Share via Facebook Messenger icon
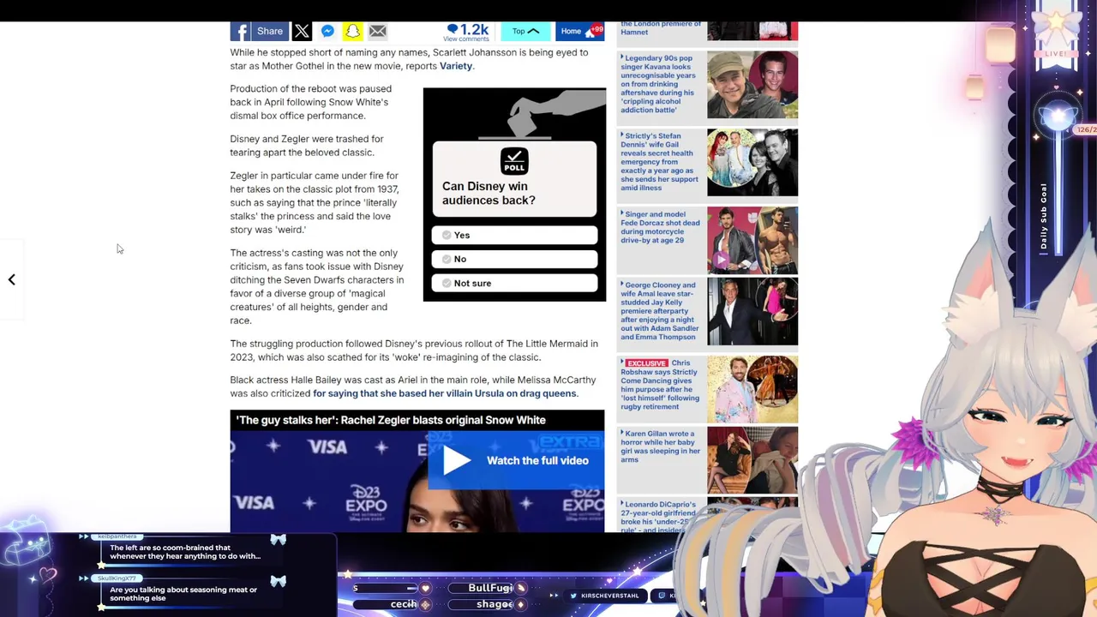This screenshot has height=617, width=1097. tap(327, 32)
